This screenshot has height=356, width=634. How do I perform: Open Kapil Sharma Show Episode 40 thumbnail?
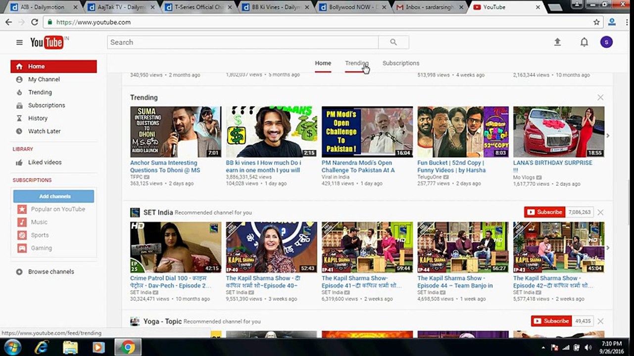(x=272, y=247)
